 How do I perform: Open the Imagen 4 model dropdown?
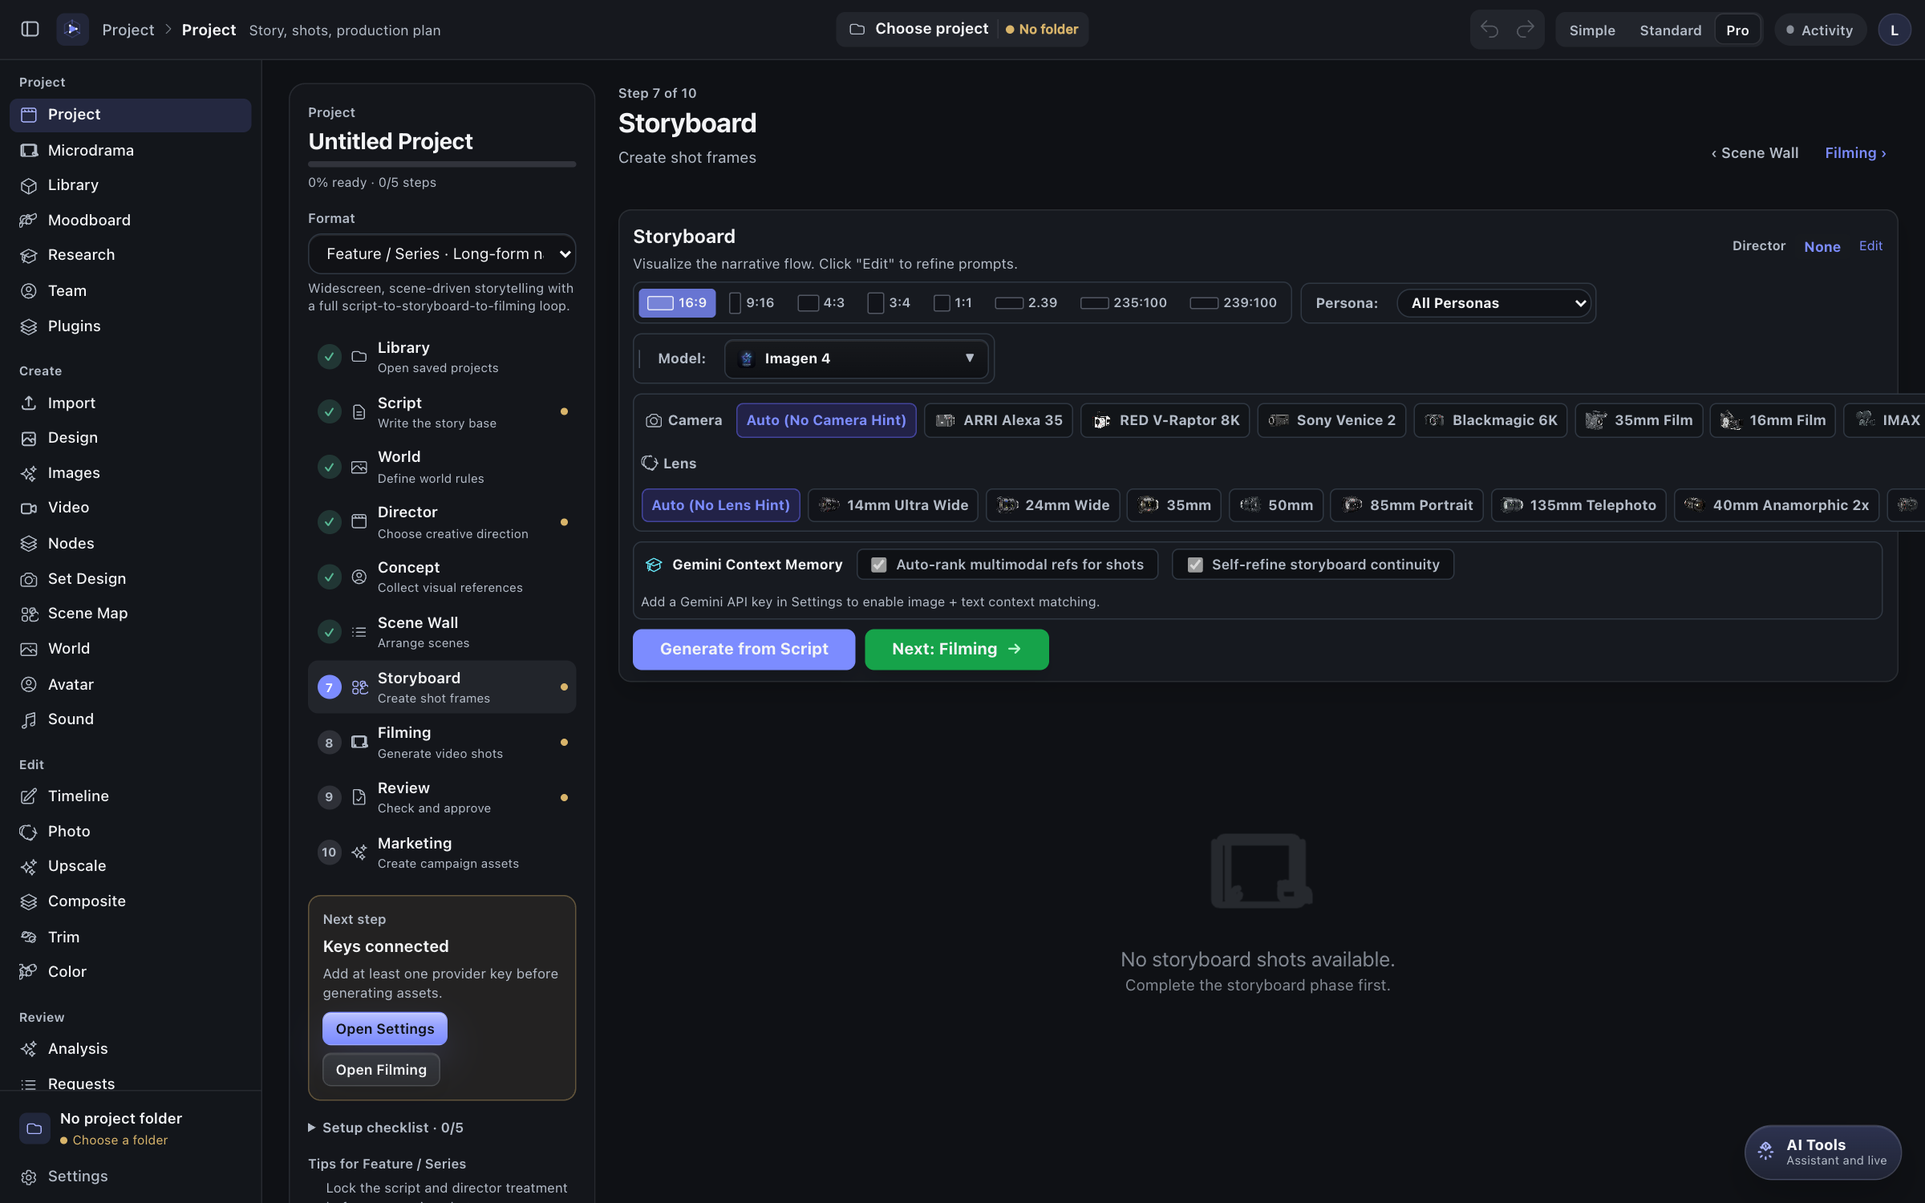[x=856, y=358]
